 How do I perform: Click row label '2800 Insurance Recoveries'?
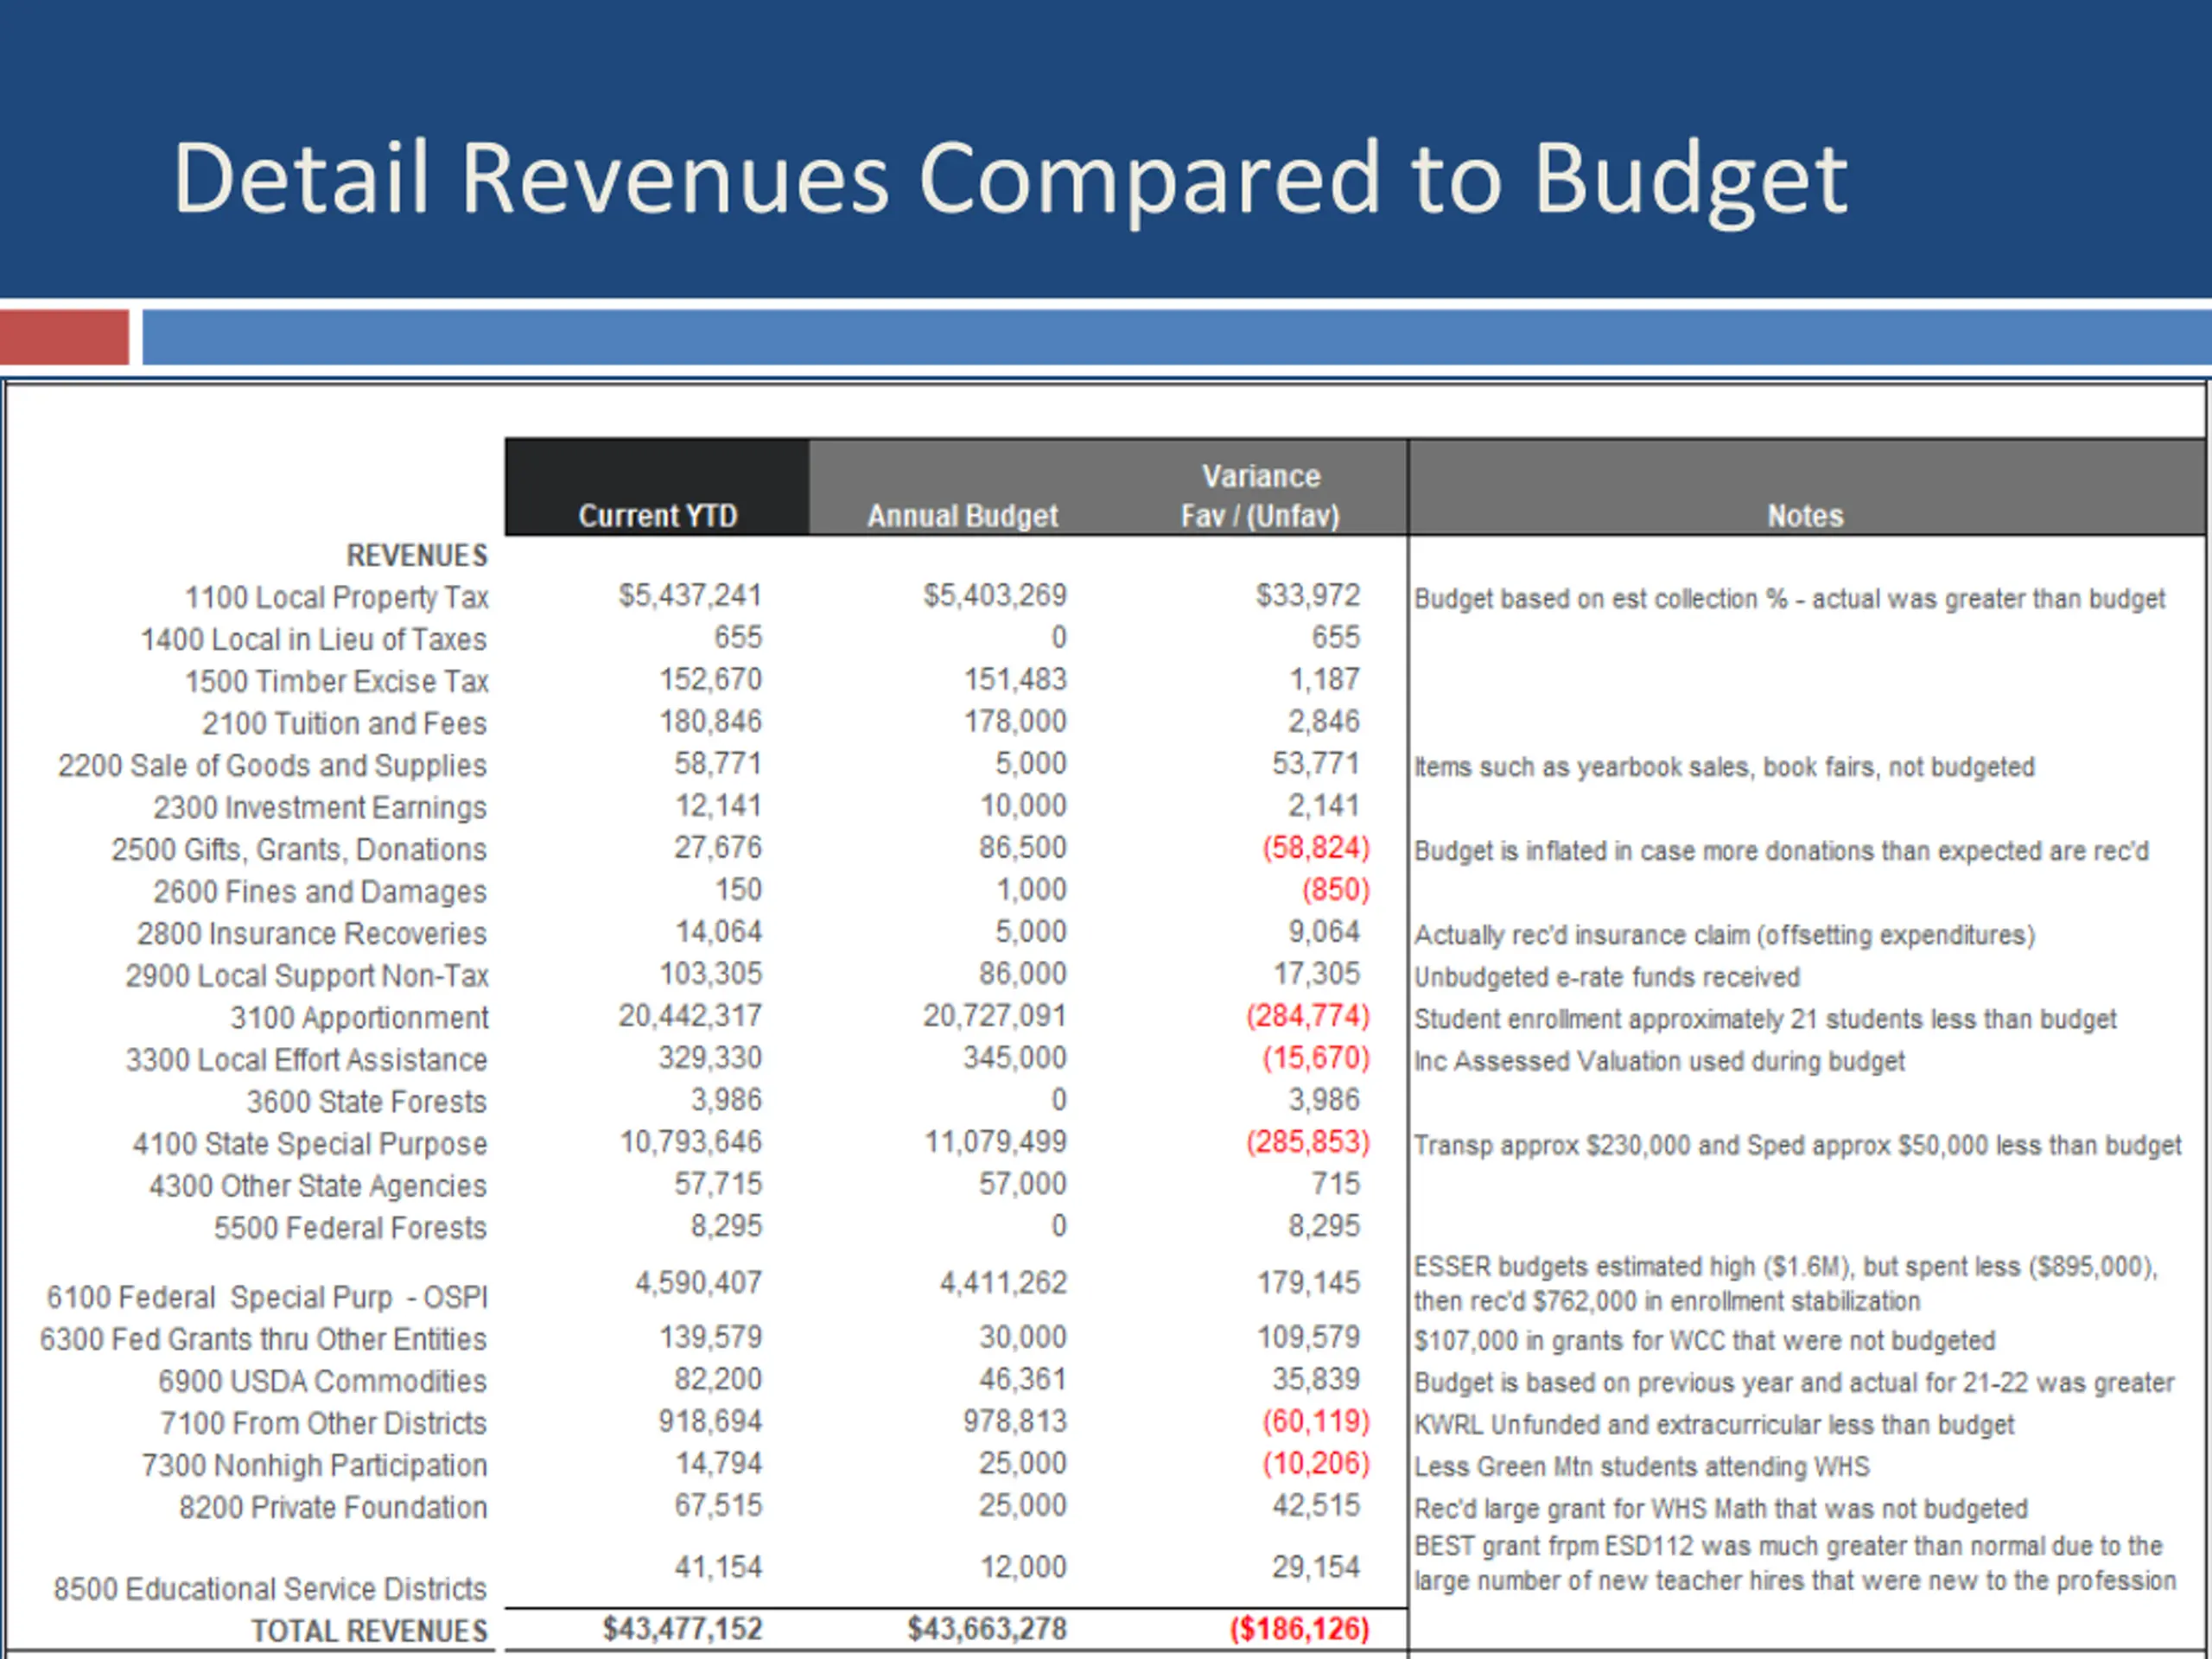click(x=312, y=934)
